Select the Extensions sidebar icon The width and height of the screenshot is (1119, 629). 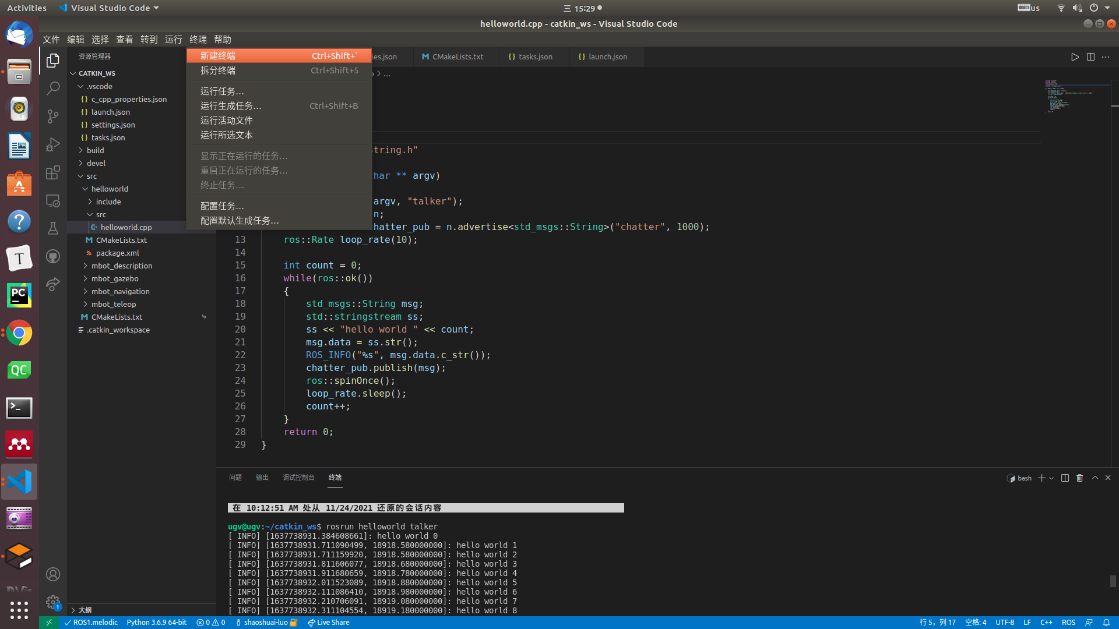(53, 172)
